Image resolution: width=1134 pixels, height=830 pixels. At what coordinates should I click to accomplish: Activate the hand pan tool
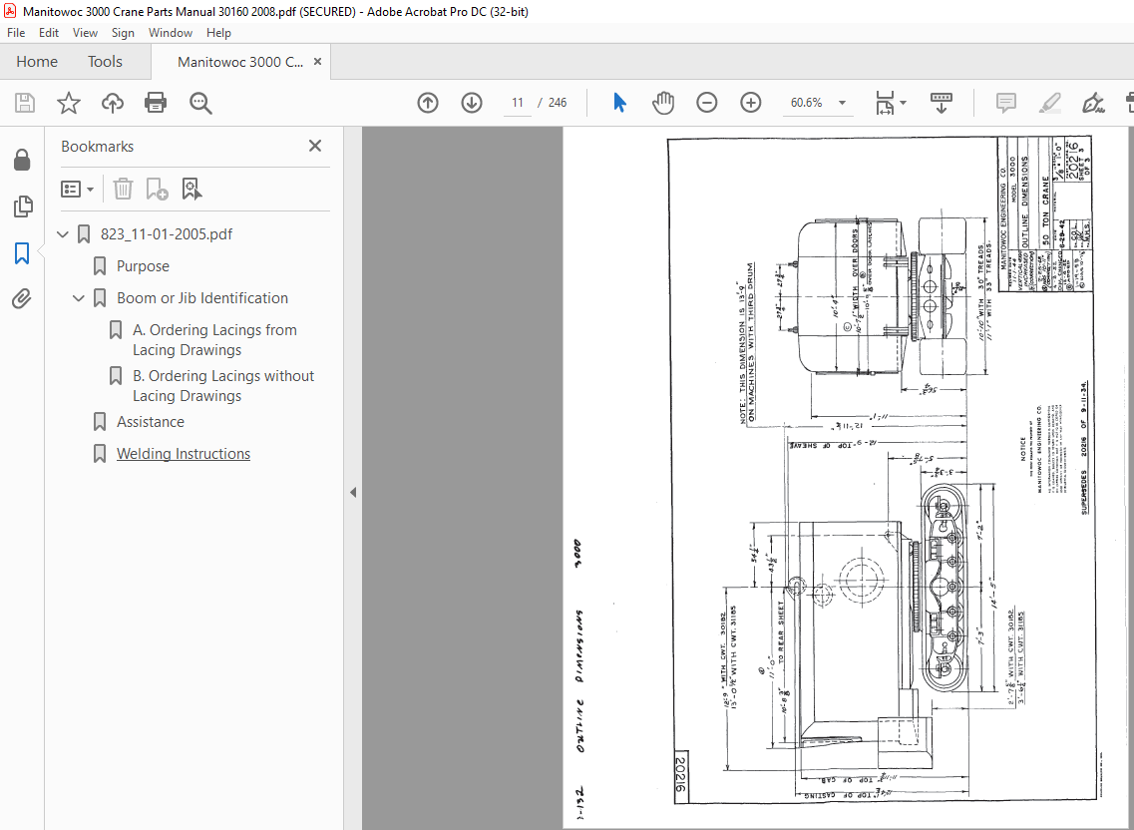click(x=662, y=103)
